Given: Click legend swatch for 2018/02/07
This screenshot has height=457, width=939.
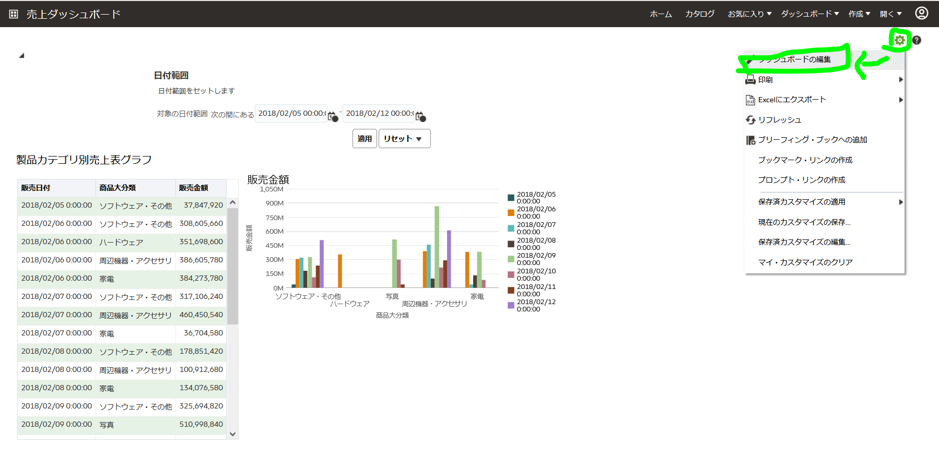Looking at the screenshot, I should tap(511, 228).
